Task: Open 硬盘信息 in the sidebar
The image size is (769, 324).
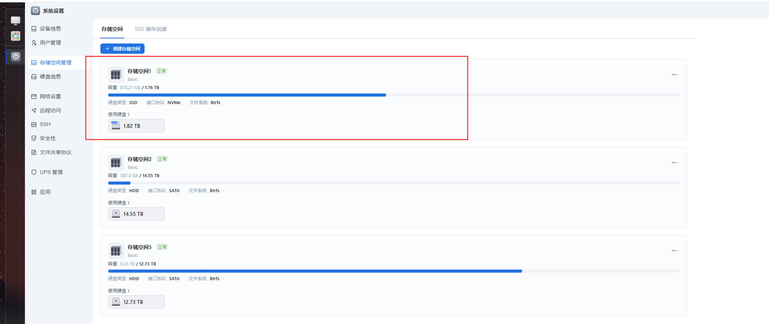Action: 50,77
